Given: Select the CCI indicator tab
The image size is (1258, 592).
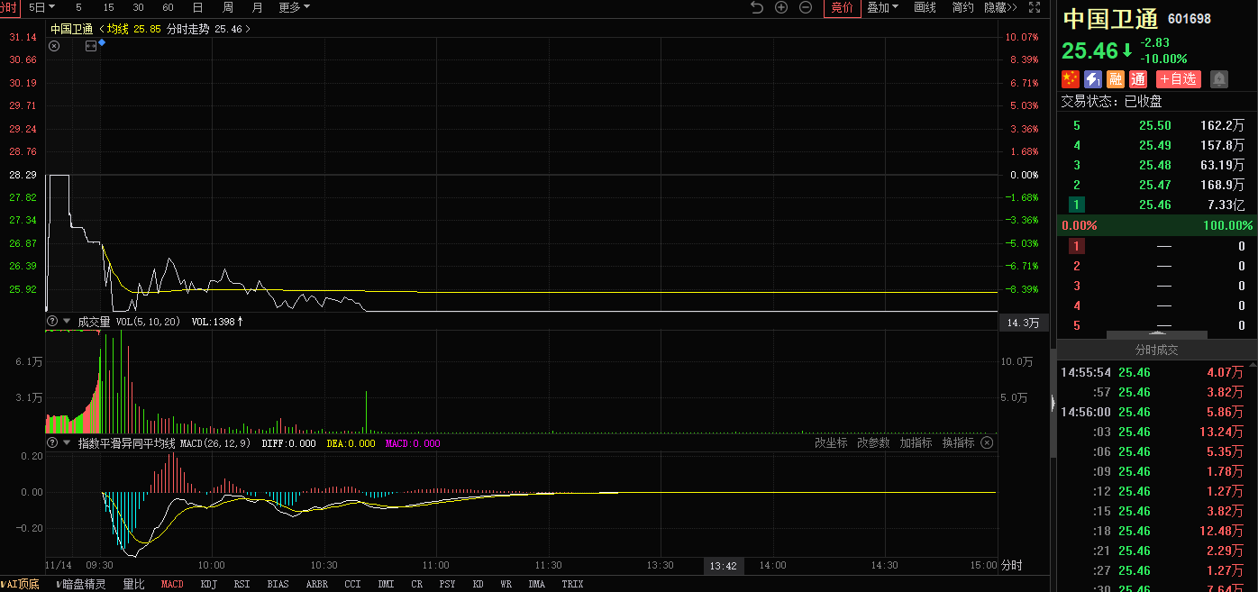Looking at the screenshot, I should pos(353,584).
